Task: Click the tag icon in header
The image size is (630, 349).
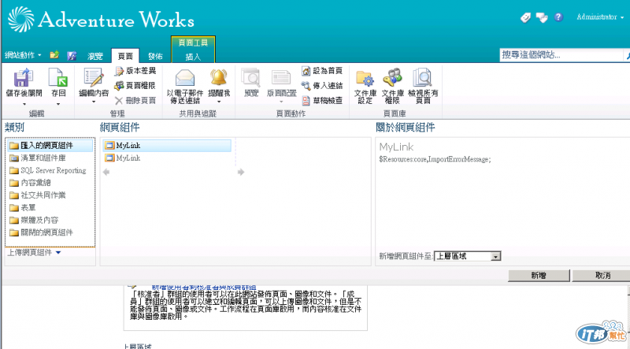Action: [525, 17]
